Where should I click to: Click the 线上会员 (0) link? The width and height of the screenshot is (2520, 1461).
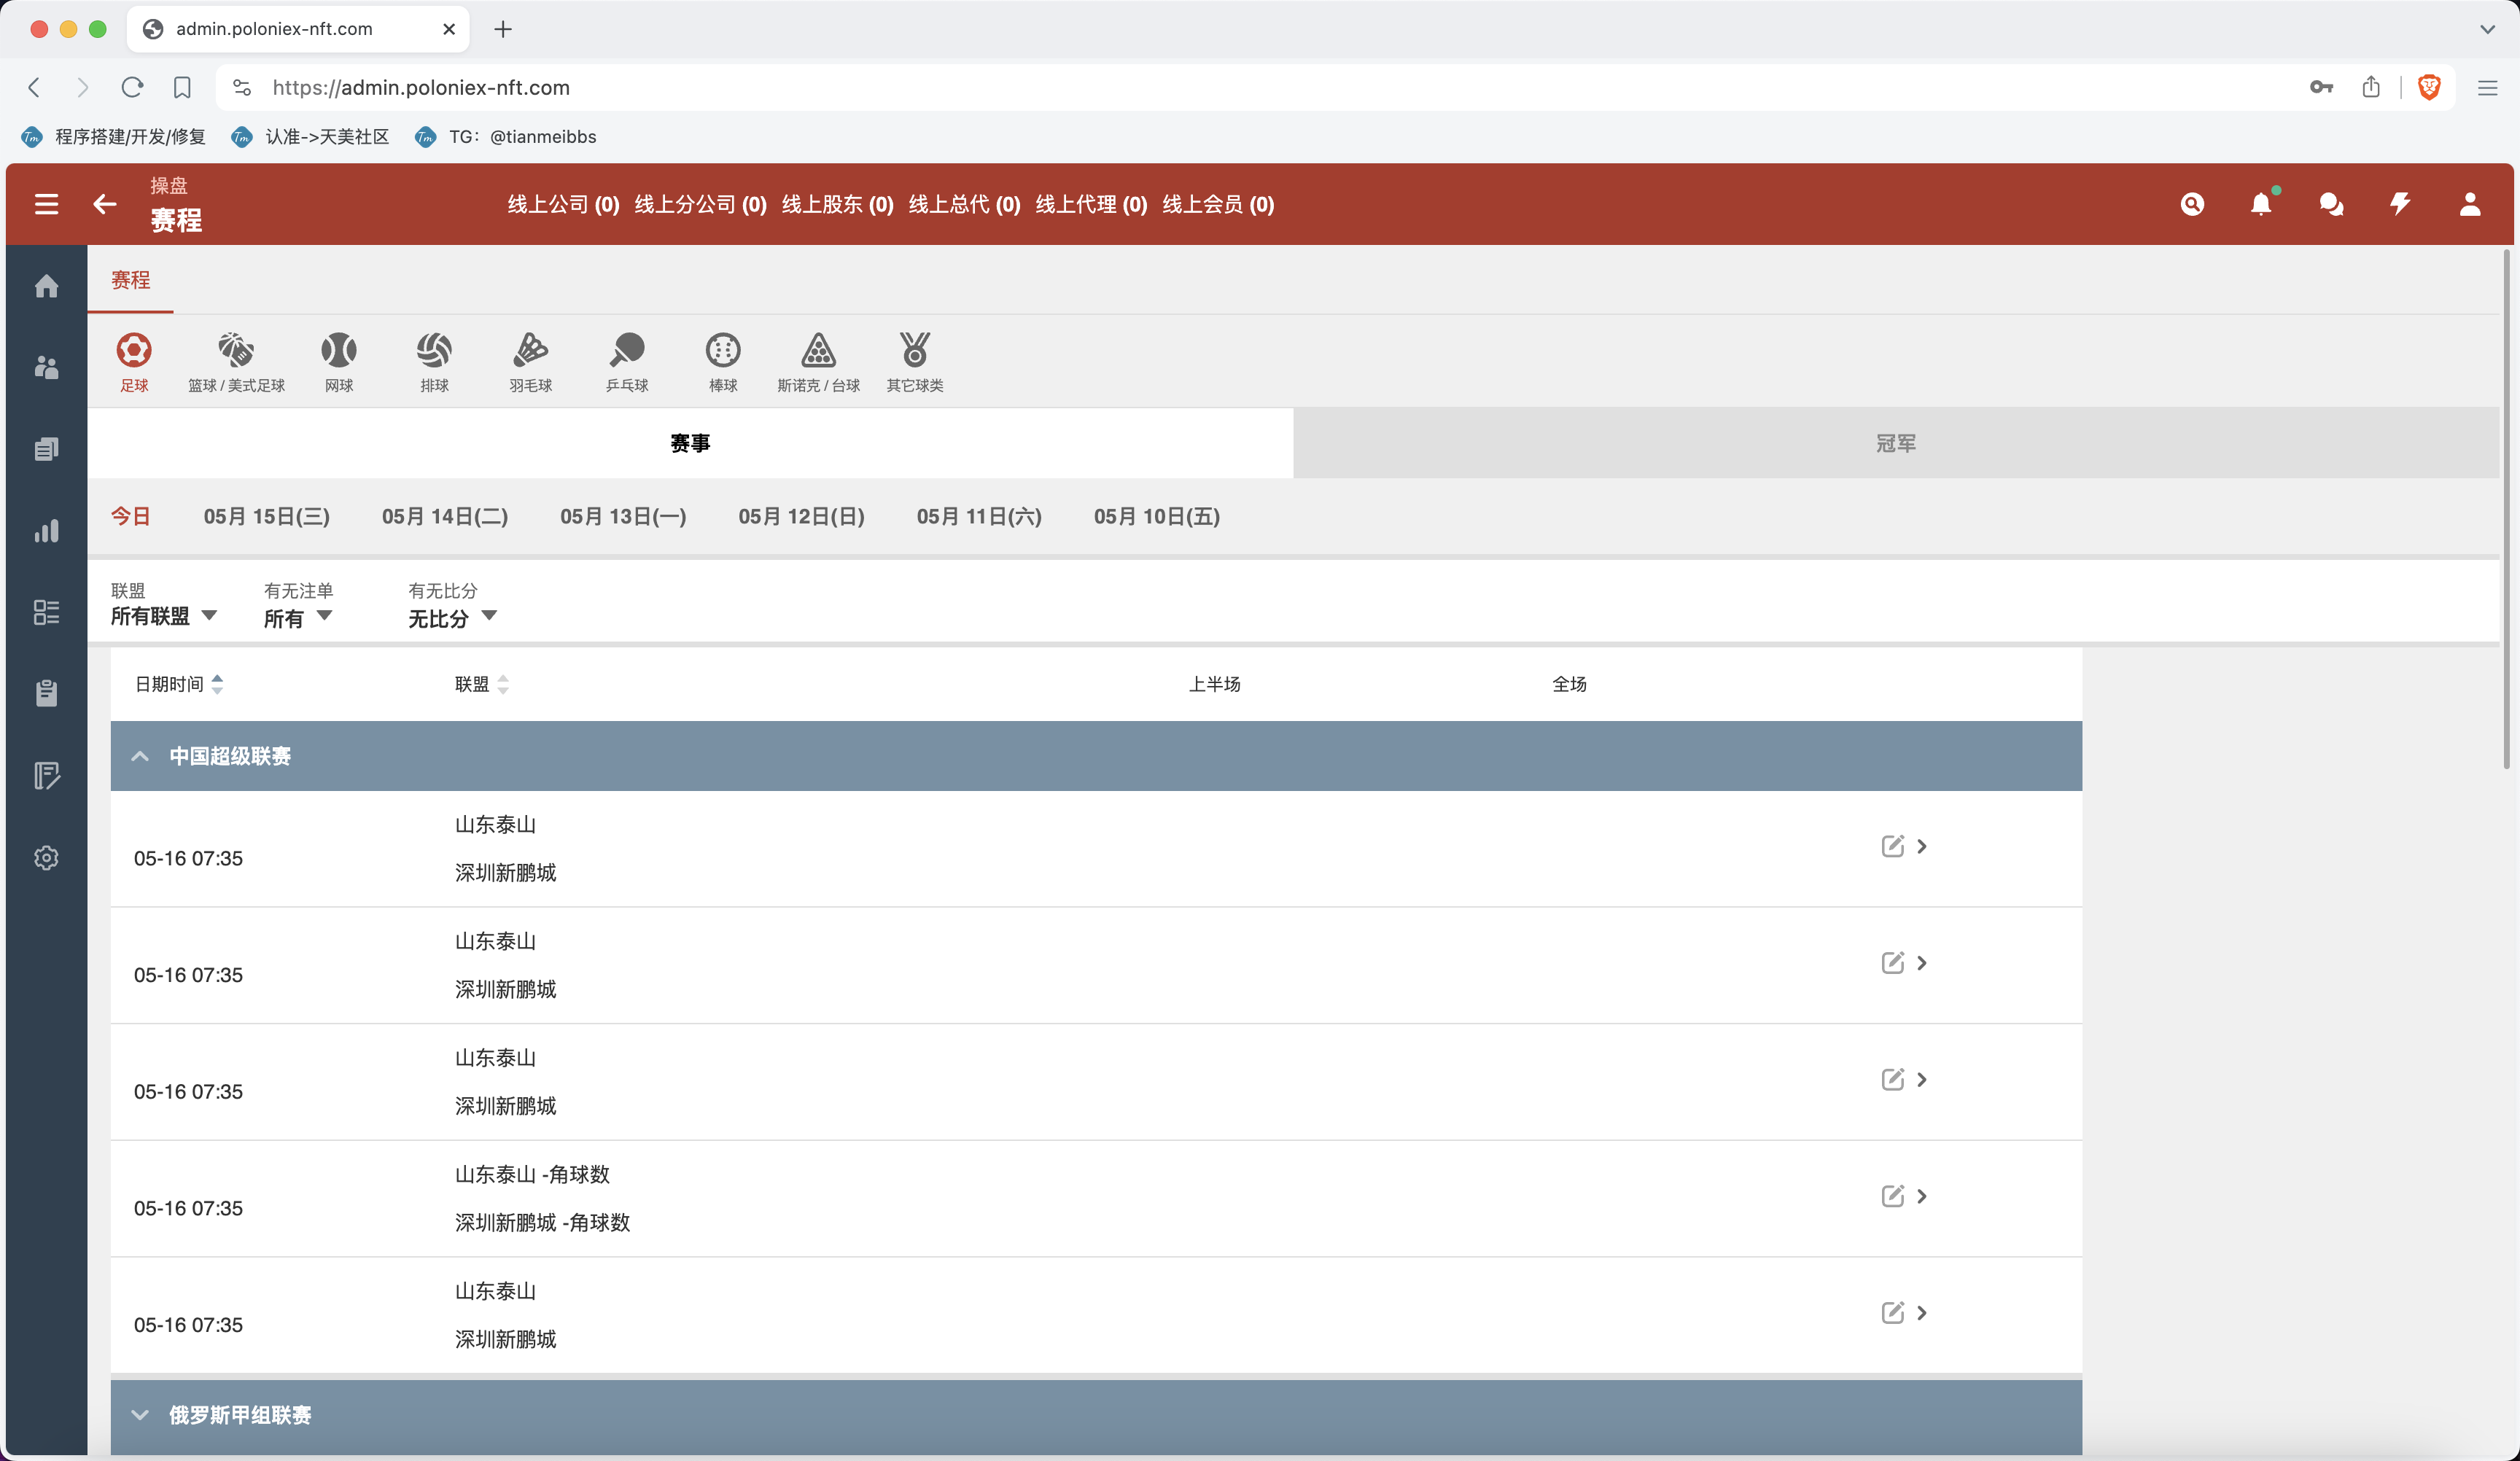[x=1217, y=205]
